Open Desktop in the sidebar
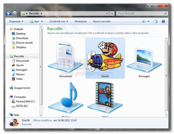The width and height of the screenshot is (174, 134). pos(21,34)
